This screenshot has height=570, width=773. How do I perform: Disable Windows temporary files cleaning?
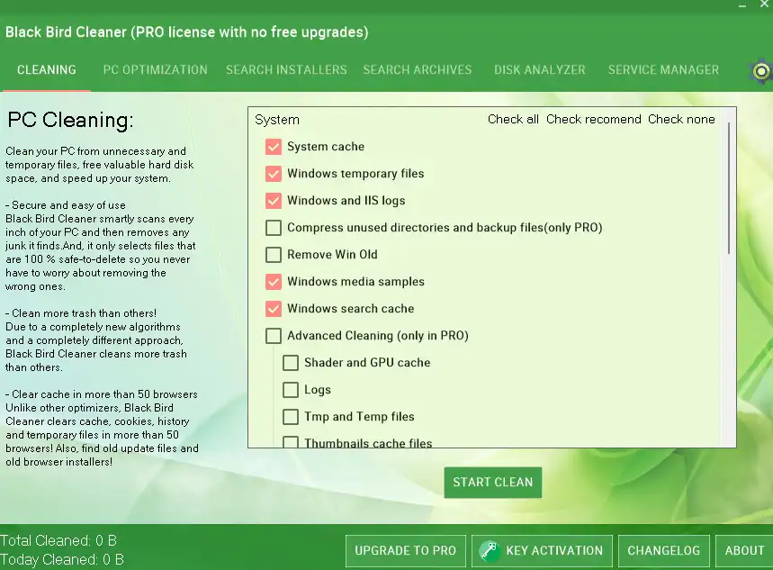click(x=274, y=174)
